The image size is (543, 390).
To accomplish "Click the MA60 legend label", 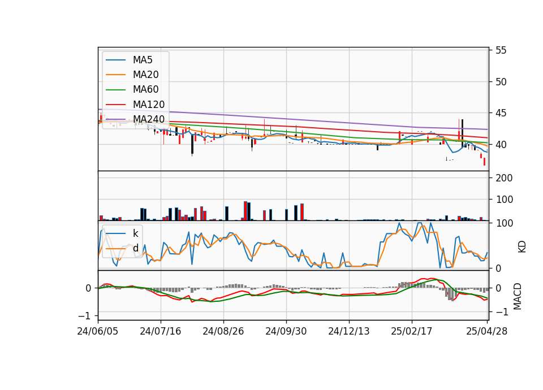I will click(145, 90).
